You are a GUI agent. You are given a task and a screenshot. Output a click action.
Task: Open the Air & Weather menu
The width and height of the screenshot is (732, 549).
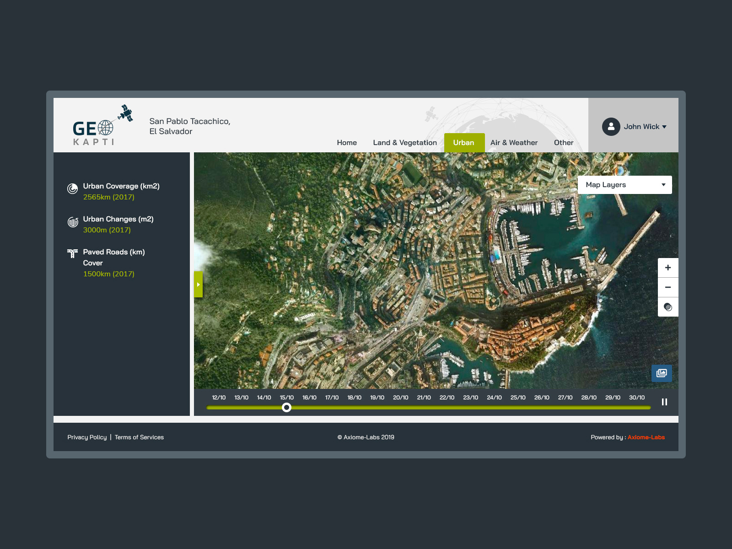click(x=514, y=142)
